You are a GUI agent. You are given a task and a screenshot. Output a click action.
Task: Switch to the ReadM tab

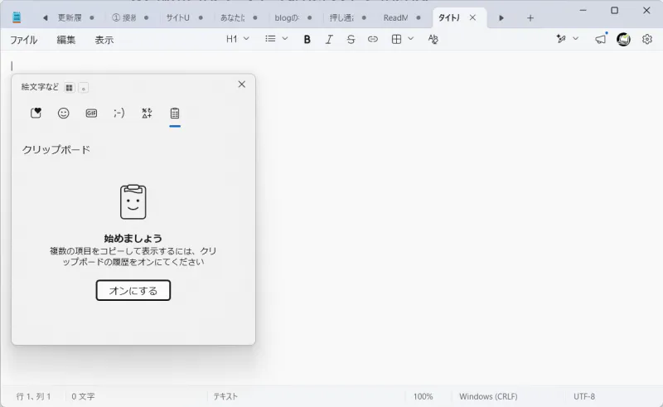click(x=402, y=17)
